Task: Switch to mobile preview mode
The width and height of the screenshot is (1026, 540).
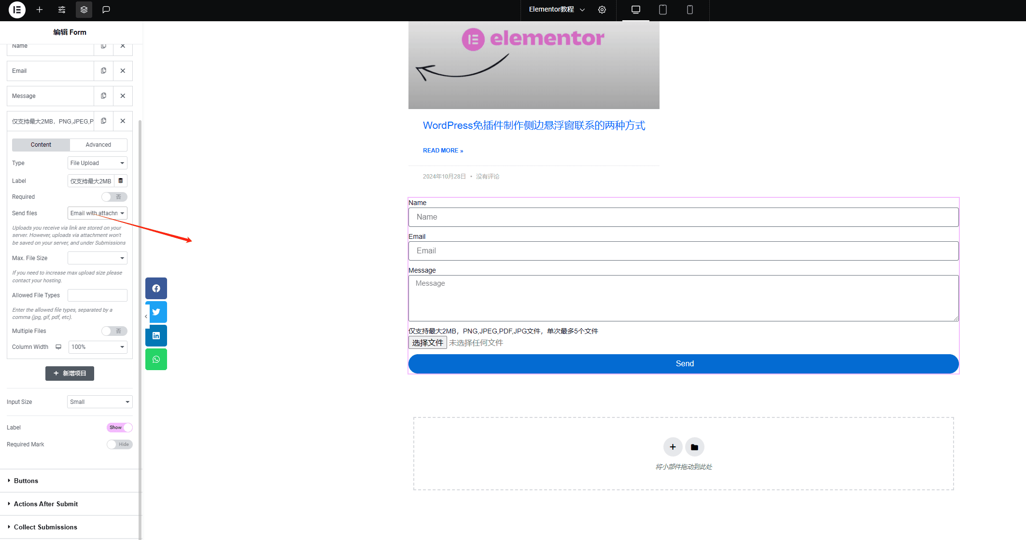Action: pyautogui.click(x=690, y=10)
